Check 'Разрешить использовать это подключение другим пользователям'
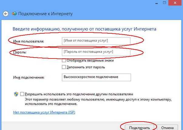 pyautogui.click(x=22, y=94)
